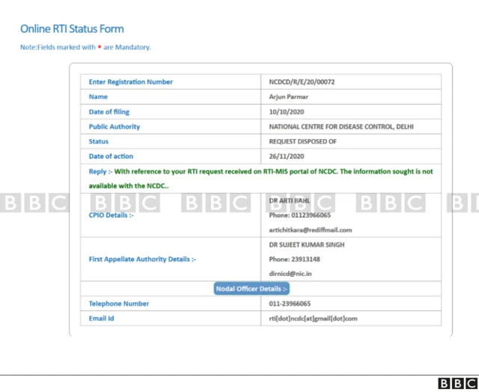Select the nodal officer rti[dot]ncdc email text
The image size is (479, 392).
313,319
